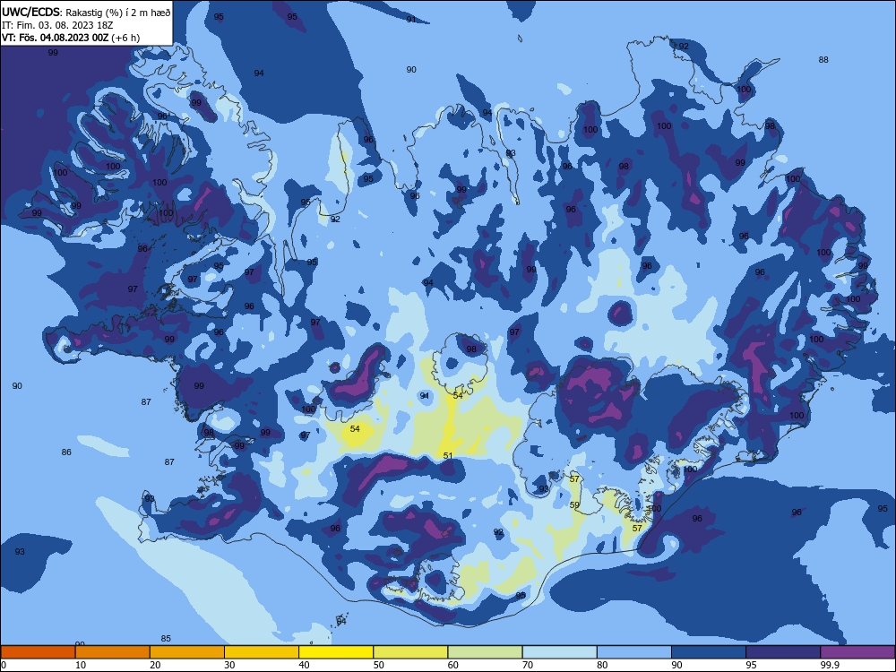Click the '30' tick label on the color scale
This screenshot has height=672, width=896.
[x=229, y=665]
